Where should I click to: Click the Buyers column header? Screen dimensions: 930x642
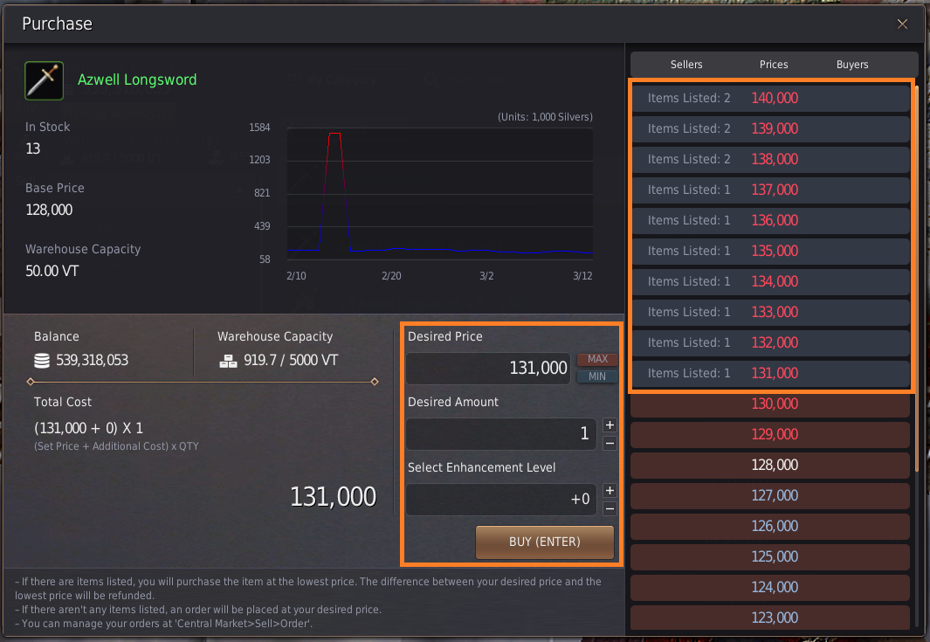[x=852, y=65]
